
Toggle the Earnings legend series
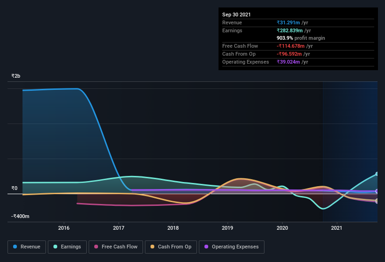(67, 247)
